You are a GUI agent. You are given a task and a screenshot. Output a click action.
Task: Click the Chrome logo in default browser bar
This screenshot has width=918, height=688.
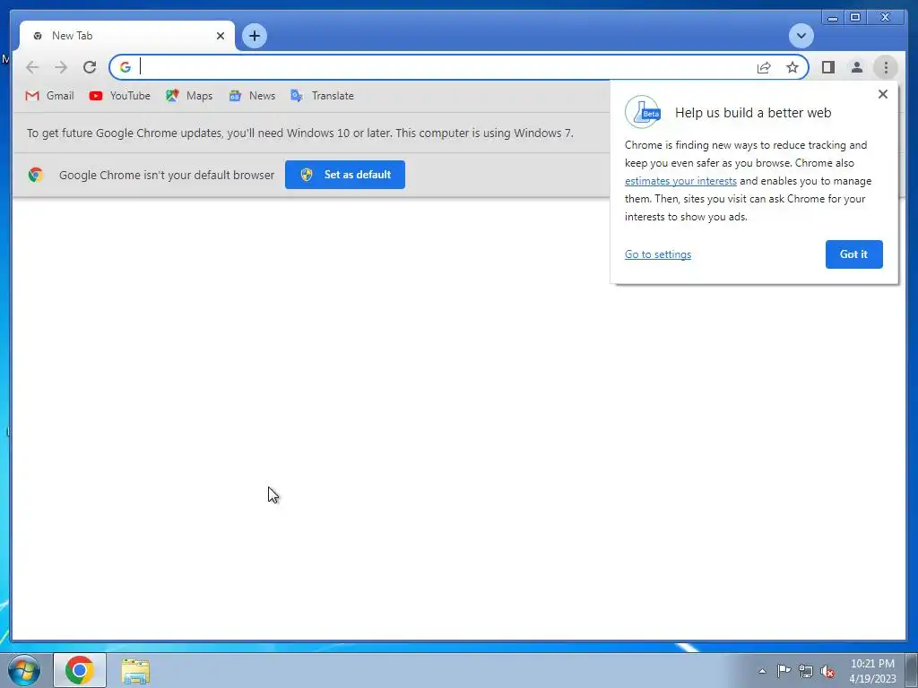(x=36, y=175)
